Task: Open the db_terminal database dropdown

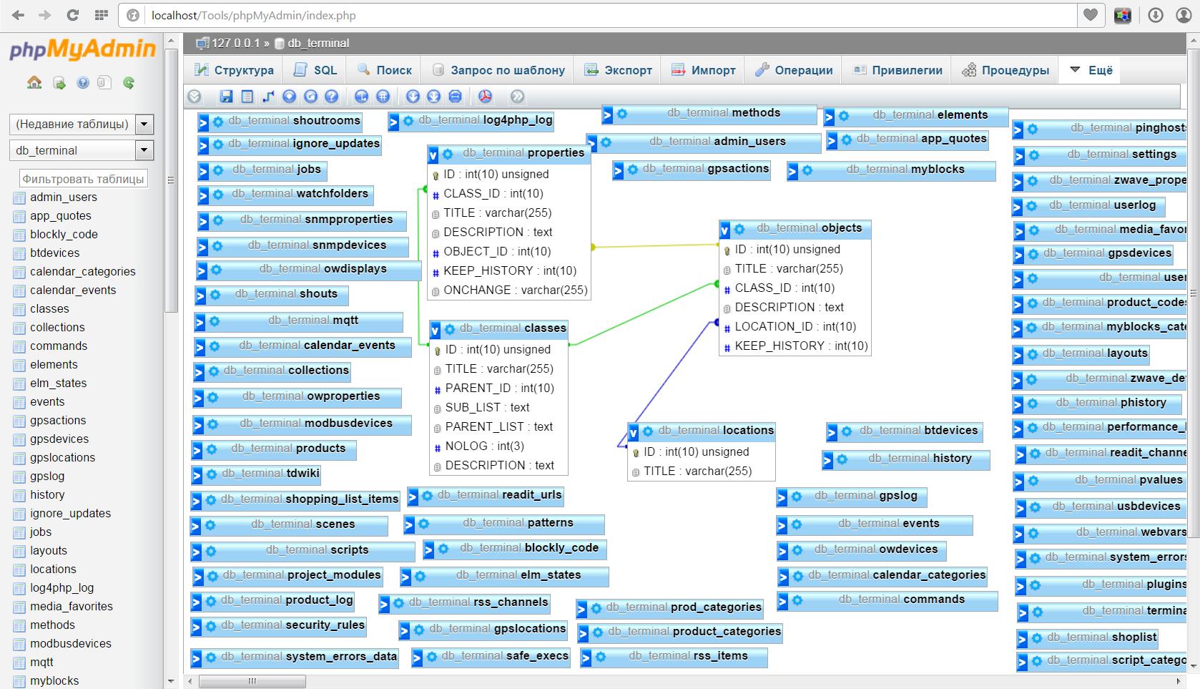Action: tap(81, 150)
